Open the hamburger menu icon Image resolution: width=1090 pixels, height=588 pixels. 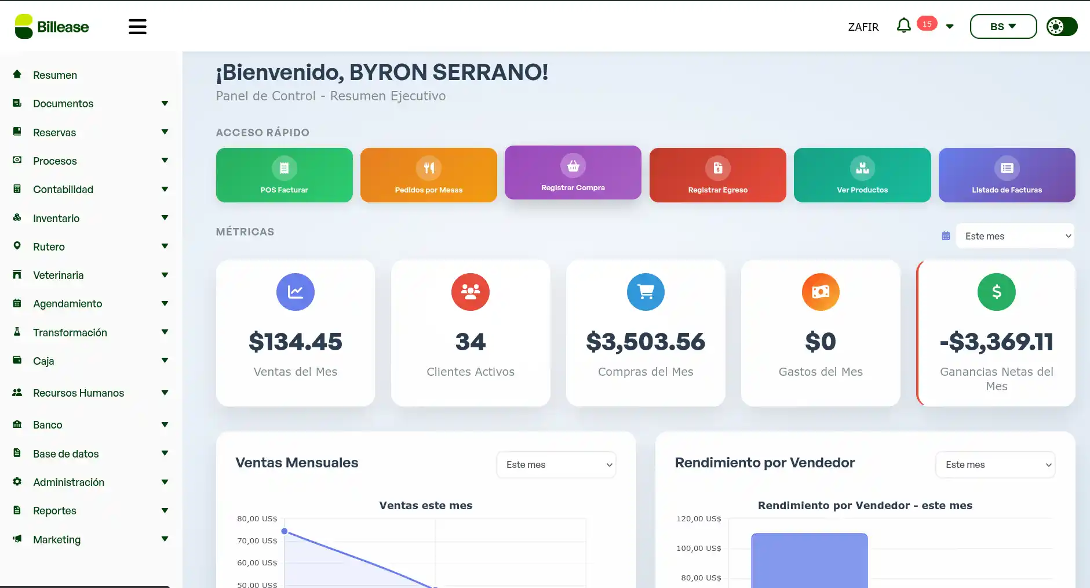[137, 27]
